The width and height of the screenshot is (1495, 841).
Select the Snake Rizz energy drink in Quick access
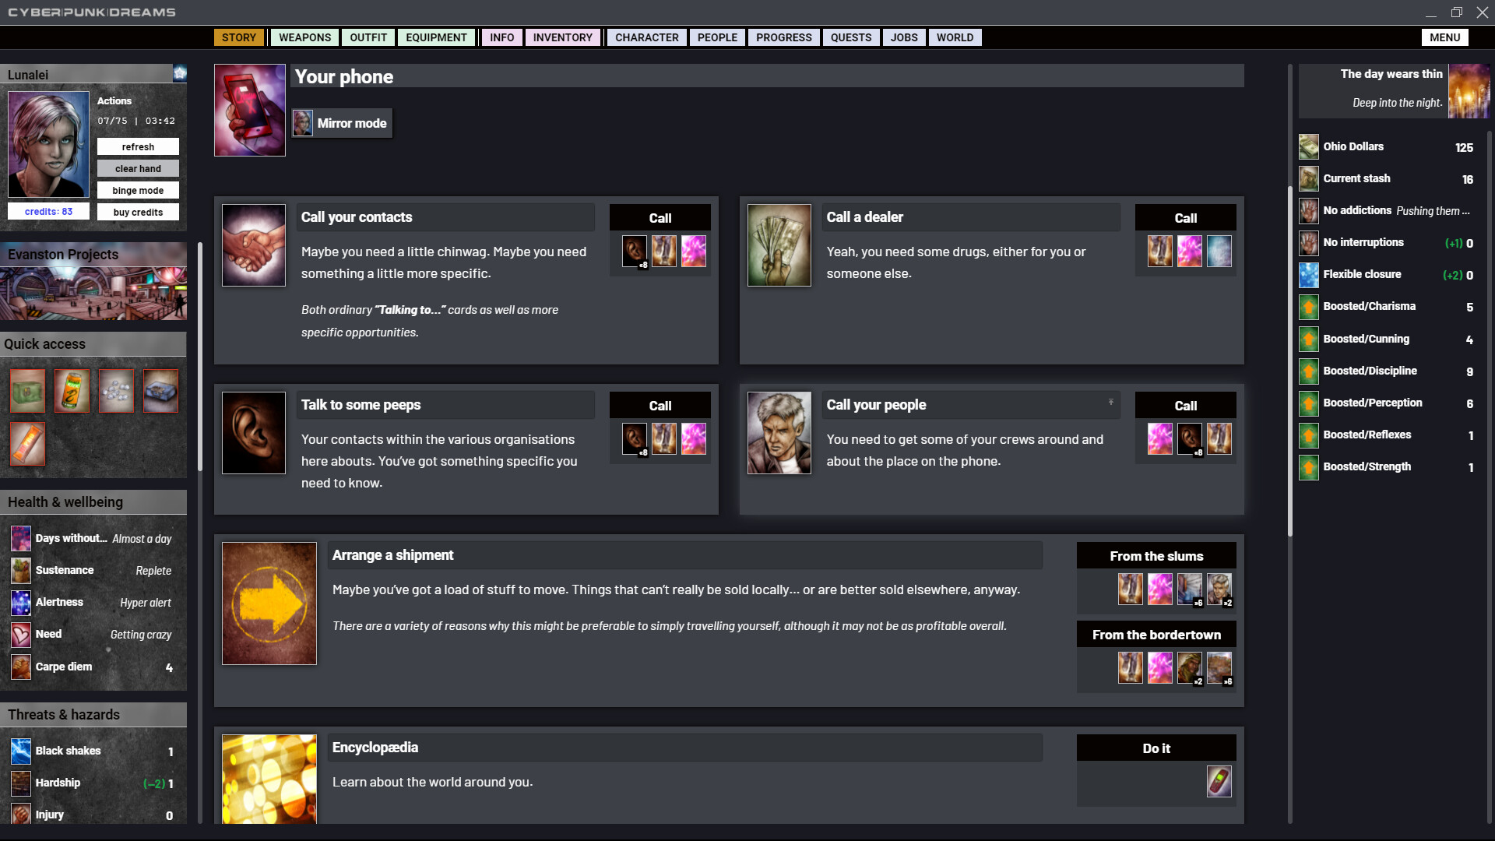click(72, 390)
